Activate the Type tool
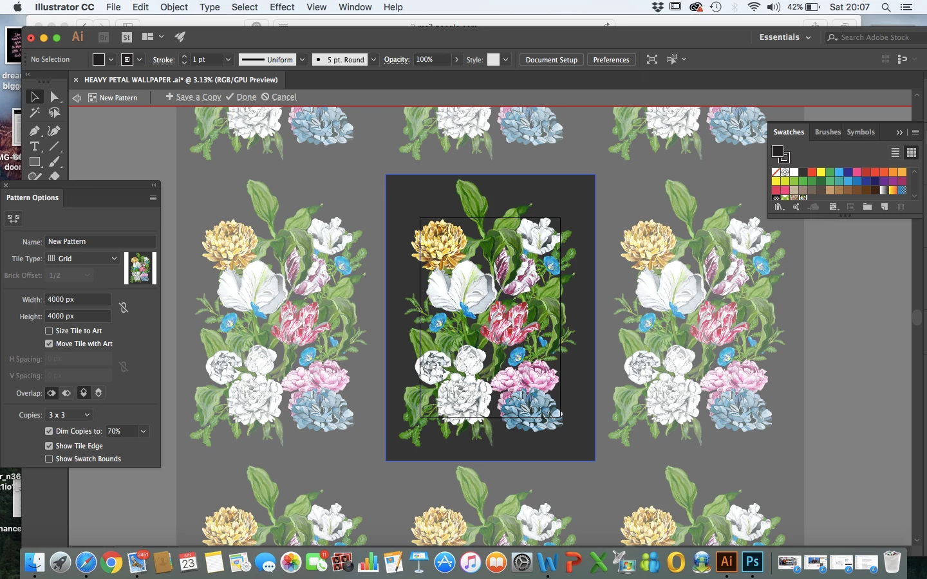Image resolution: width=927 pixels, height=579 pixels. (x=35, y=146)
